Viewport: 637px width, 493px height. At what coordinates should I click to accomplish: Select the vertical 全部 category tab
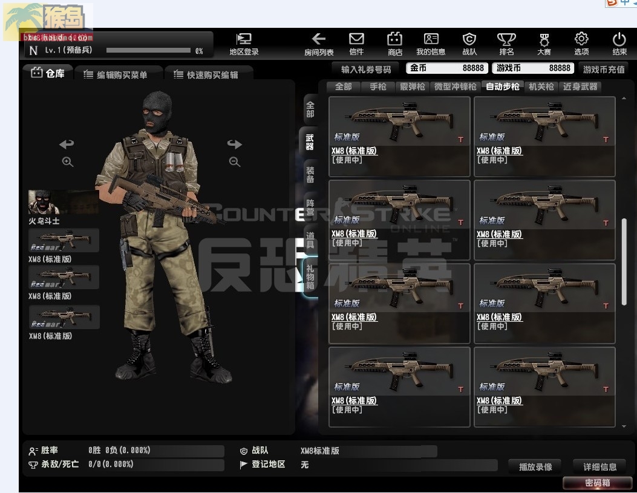310,109
